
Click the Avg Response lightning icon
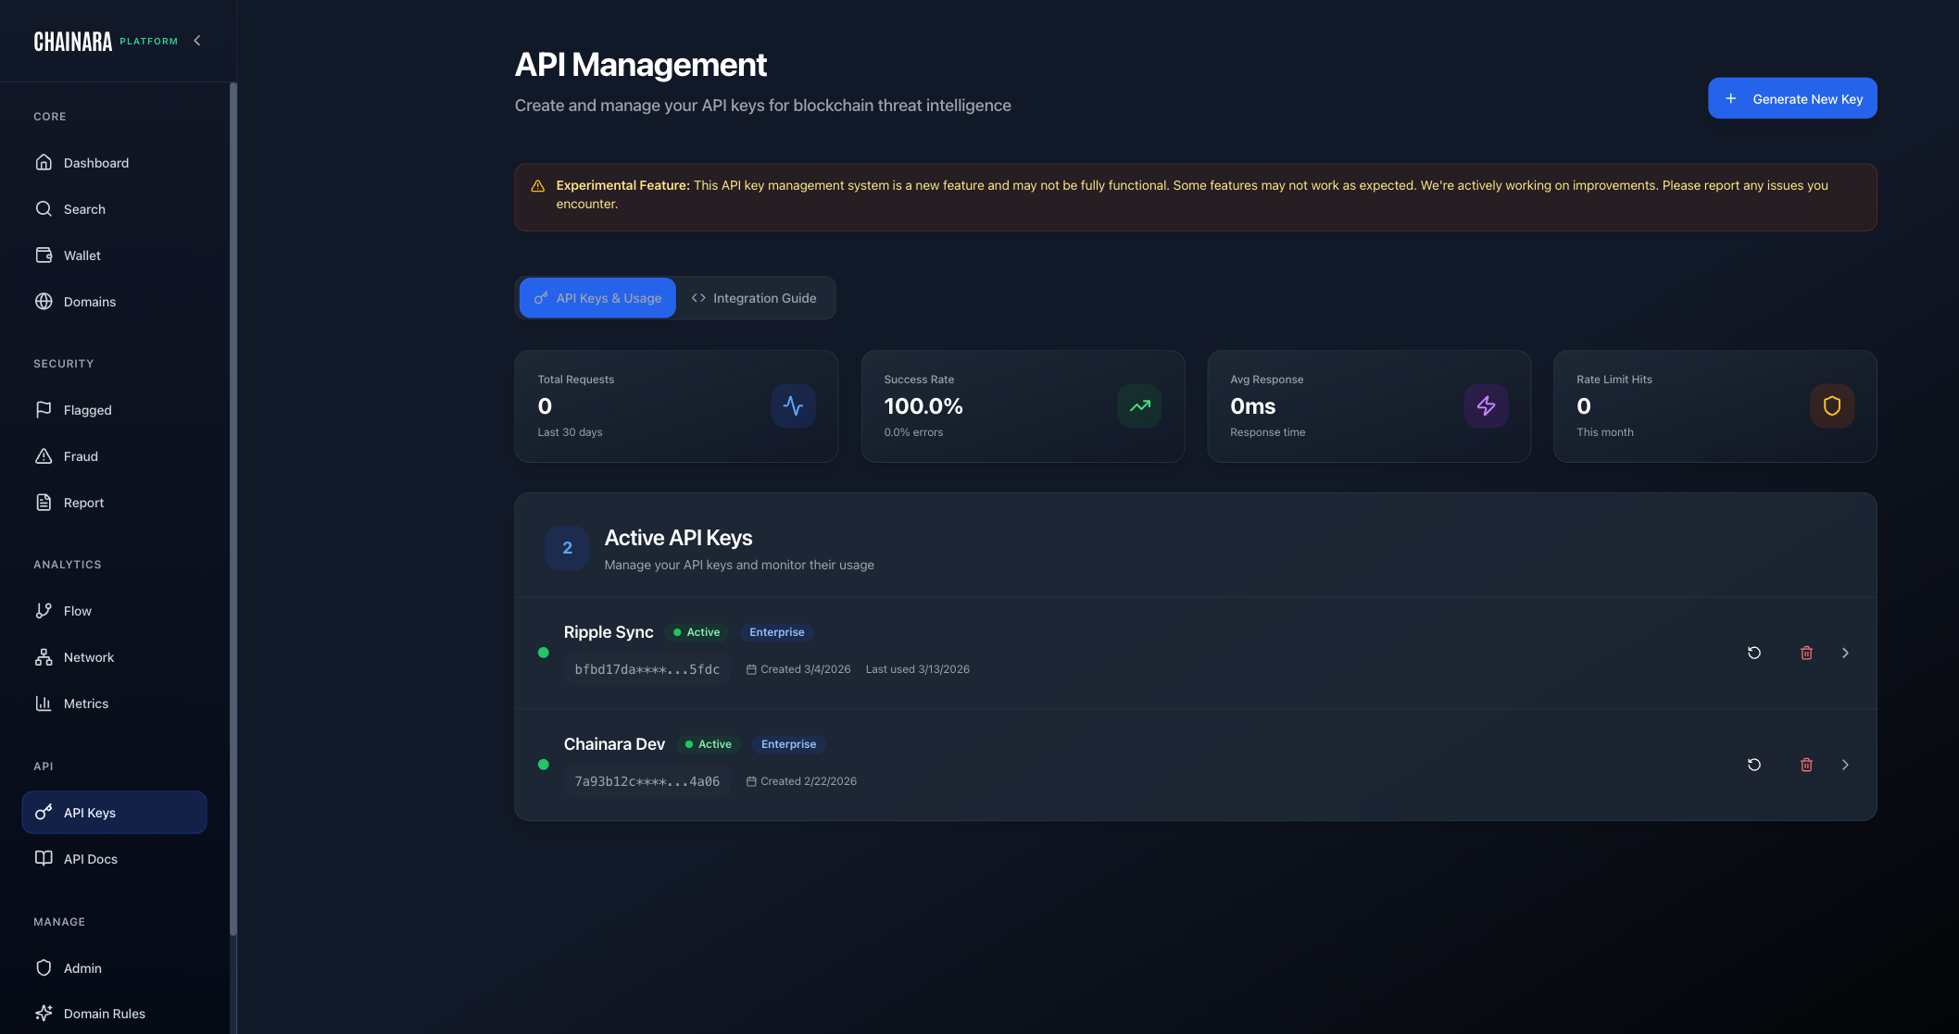[x=1486, y=406]
